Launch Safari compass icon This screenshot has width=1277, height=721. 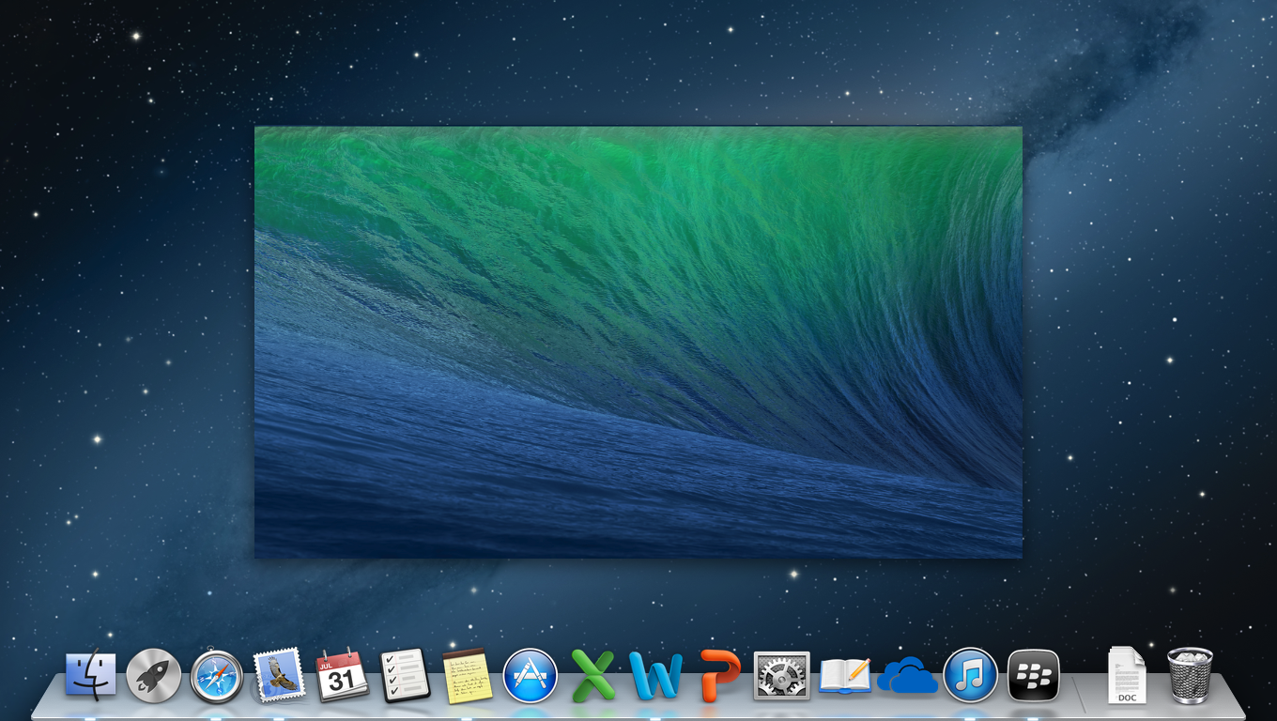click(217, 676)
